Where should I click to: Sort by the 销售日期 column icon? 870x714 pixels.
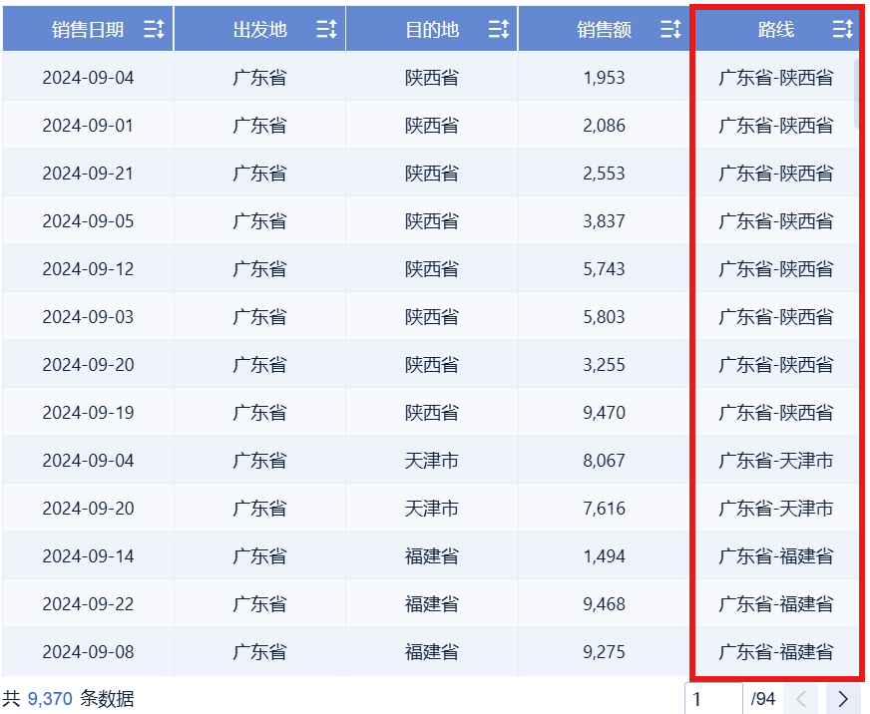click(x=154, y=29)
